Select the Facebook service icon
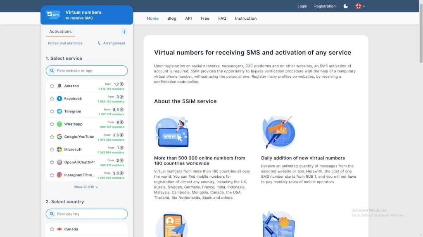Viewport: 423px width, 237px height. (x=59, y=99)
